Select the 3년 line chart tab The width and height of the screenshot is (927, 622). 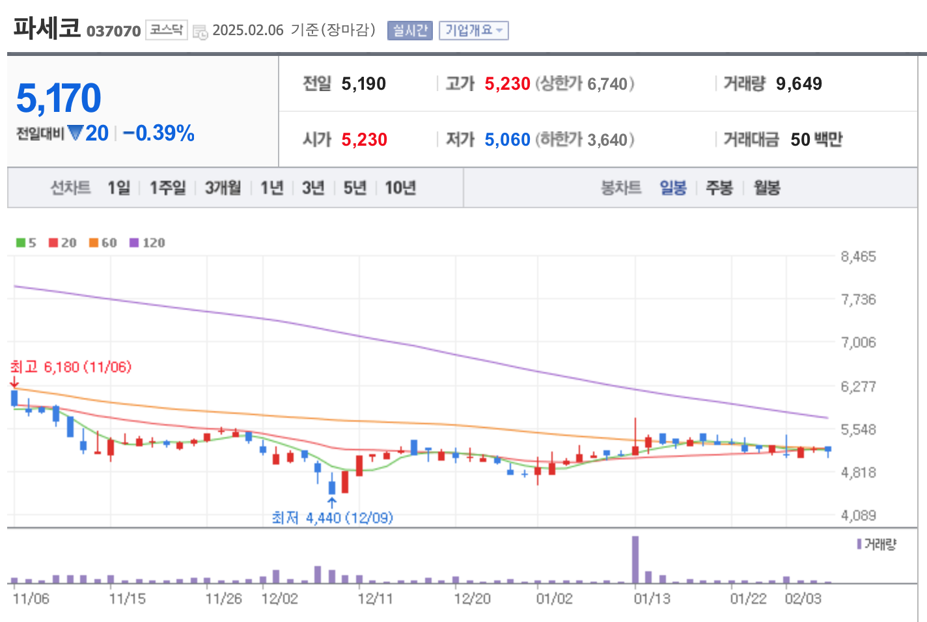(313, 188)
